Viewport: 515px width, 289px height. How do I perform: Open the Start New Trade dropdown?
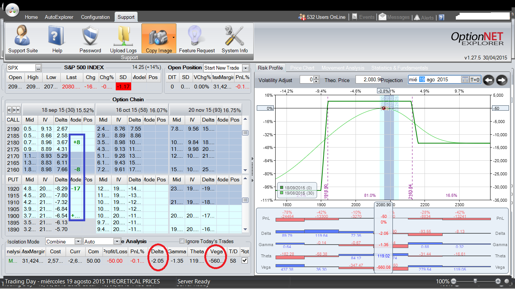pyautogui.click(x=245, y=68)
